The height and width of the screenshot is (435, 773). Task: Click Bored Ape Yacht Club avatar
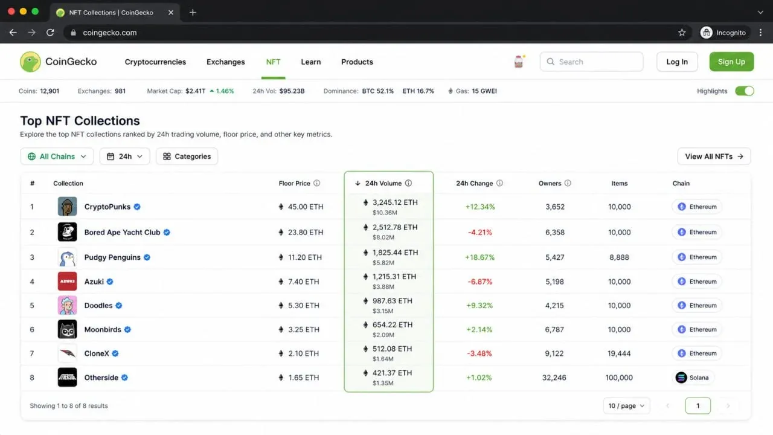[x=67, y=232]
